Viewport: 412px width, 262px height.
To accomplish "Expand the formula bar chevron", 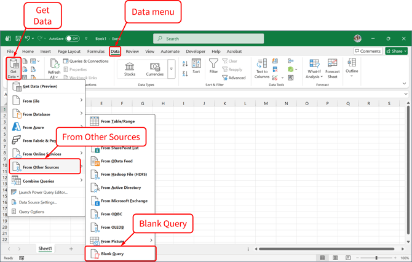I will pos(406,94).
